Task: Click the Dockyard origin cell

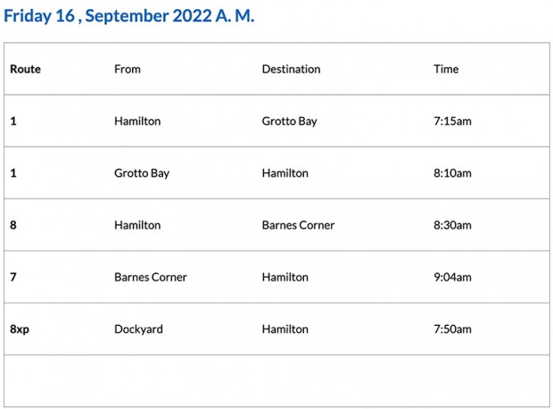Action: [x=138, y=329]
